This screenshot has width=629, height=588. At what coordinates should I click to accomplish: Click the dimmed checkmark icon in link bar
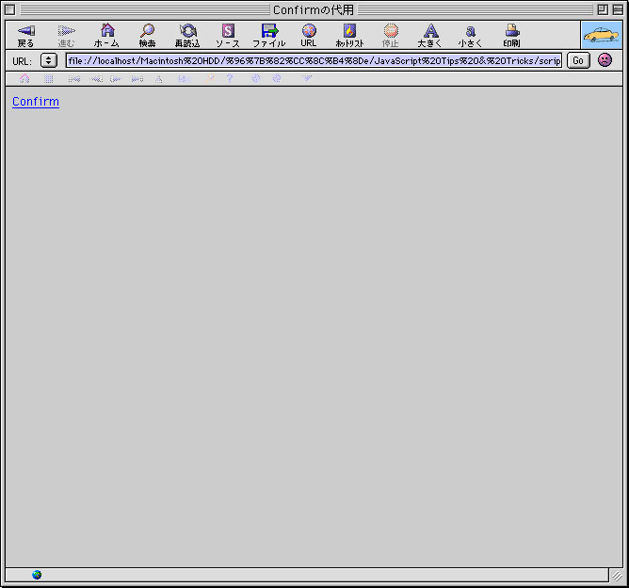(306, 78)
